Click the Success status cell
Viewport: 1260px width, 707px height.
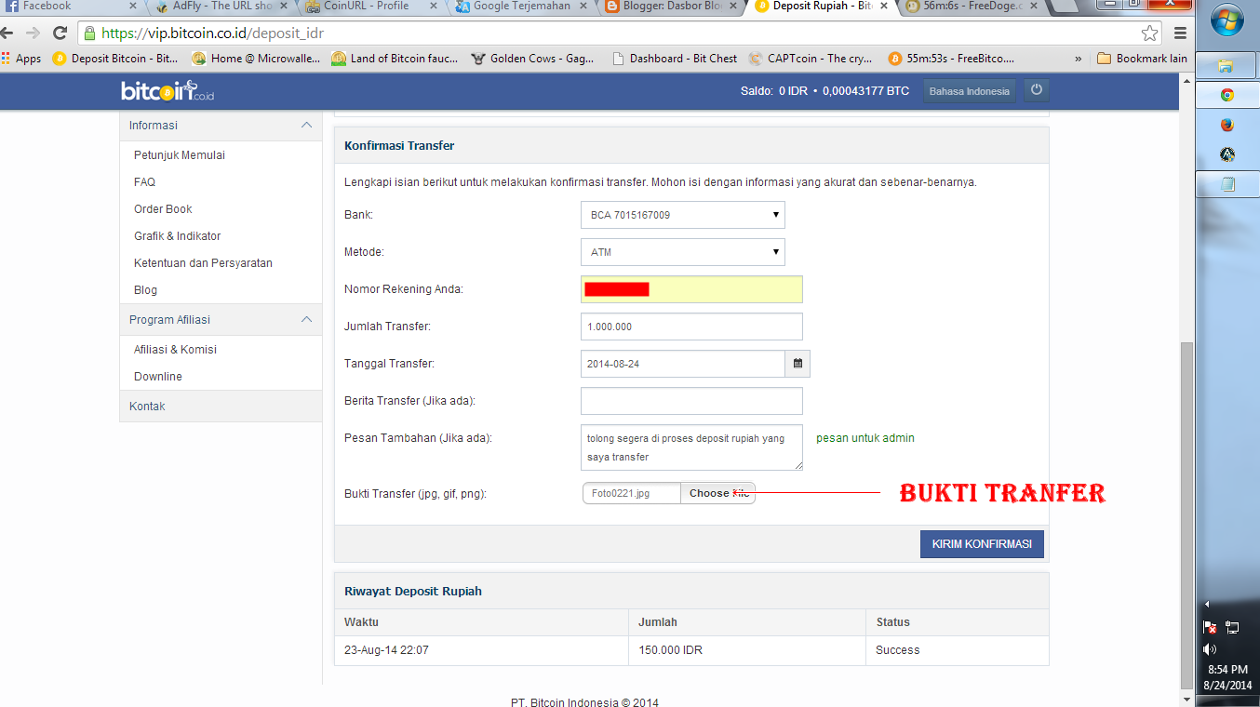click(x=897, y=650)
